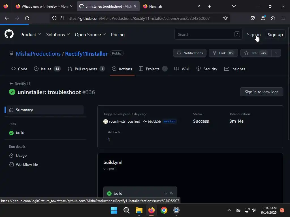Open the MishaProductions owner link
This screenshot has height=217, width=290.
(x=38, y=54)
